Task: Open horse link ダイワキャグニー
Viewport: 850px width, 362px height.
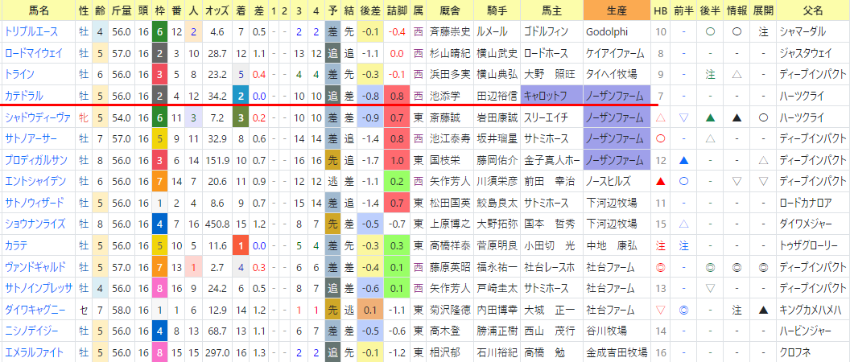Action: 35,309
